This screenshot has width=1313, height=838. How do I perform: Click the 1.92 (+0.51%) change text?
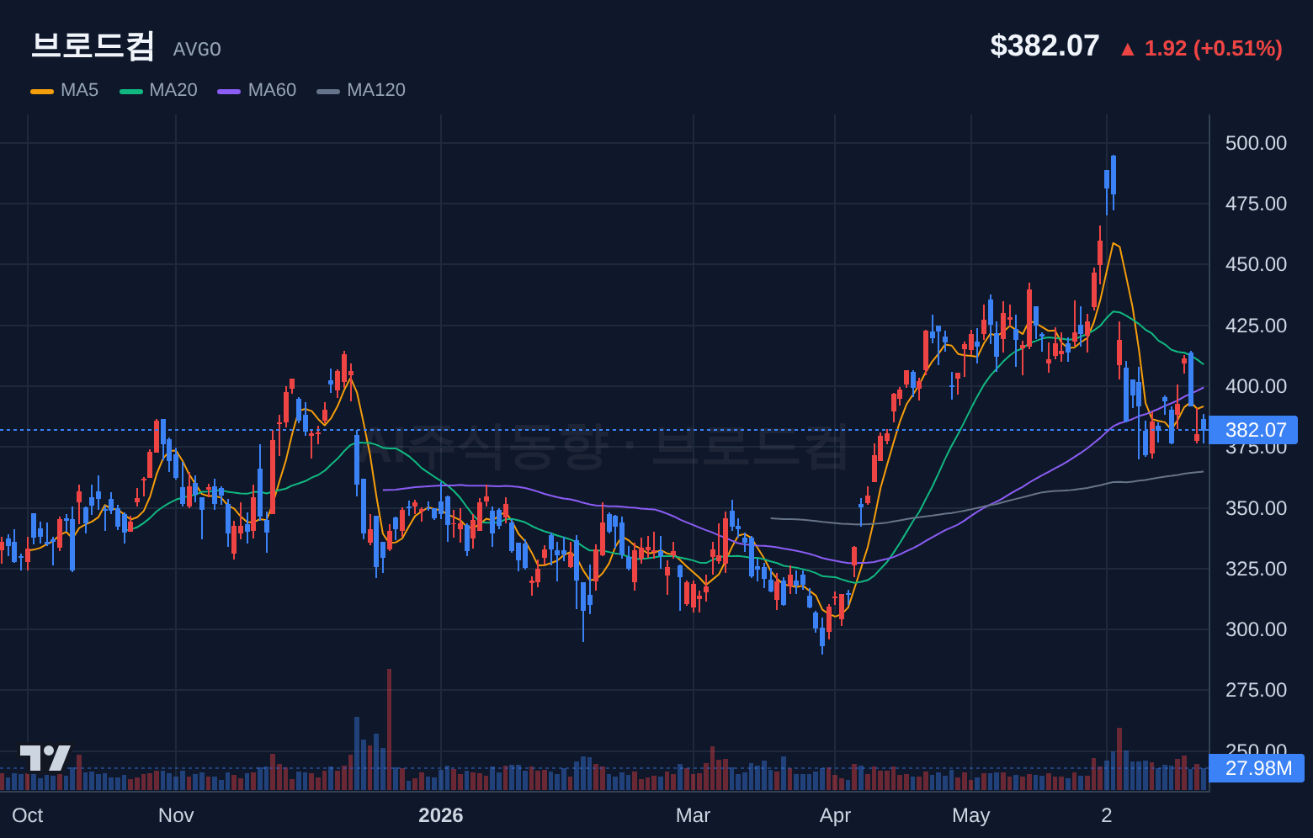pyautogui.click(x=1214, y=49)
